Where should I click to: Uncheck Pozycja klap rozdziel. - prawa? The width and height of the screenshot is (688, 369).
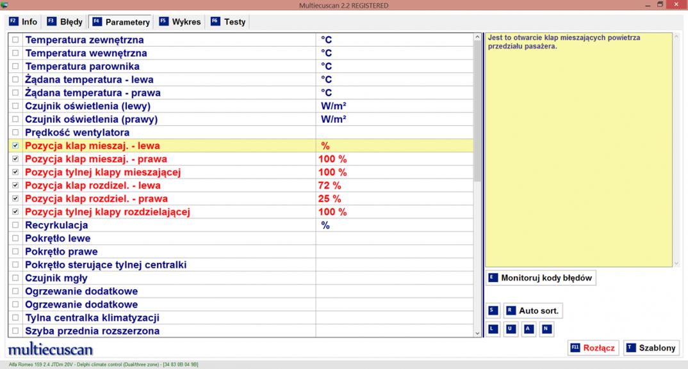15,199
